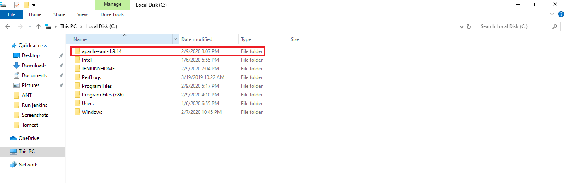The width and height of the screenshot is (564, 183).
Task: Go back using the Back arrow
Action: pos(8,26)
